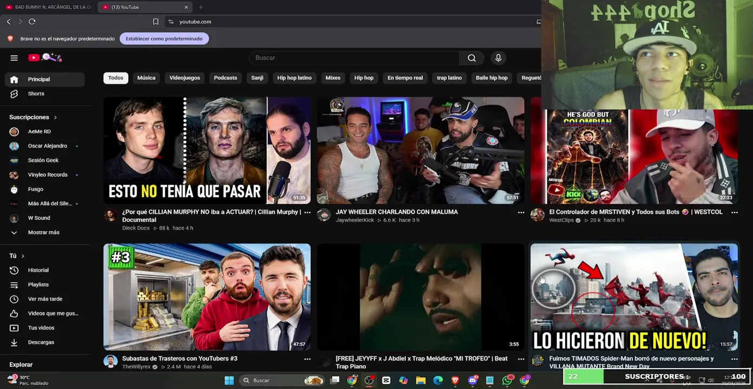
Task: Start voice search with microphone icon
Action: click(x=498, y=58)
